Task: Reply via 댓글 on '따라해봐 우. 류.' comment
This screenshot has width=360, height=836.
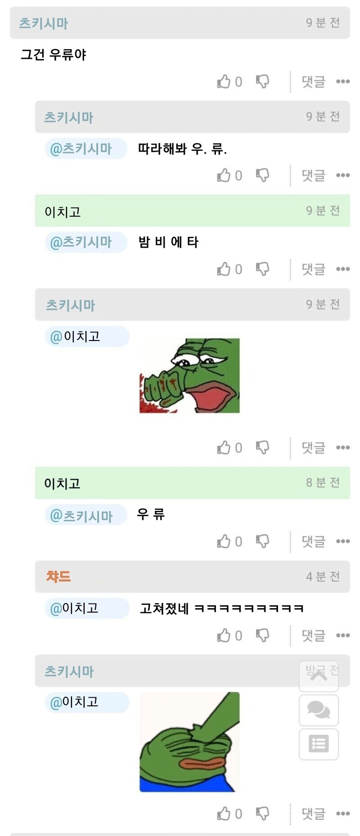Action: (314, 175)
